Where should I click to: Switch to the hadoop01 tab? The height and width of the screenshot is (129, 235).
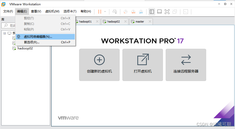click(x=85, y=22)
